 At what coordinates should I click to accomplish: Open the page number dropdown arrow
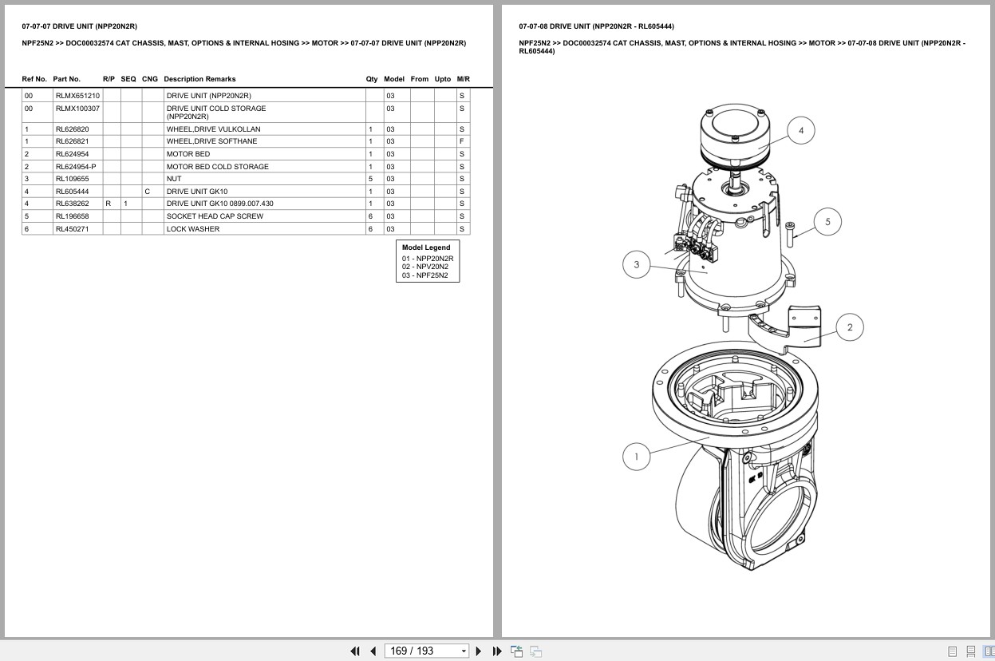pos(464,651)
